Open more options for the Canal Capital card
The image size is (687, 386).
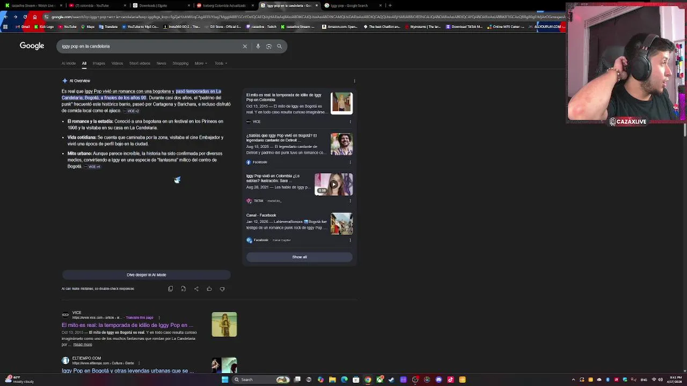coord(350,240)
